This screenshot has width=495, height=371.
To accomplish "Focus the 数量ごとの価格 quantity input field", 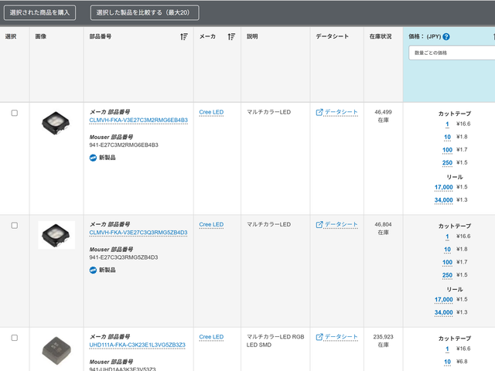I will [x=452, y=53].
